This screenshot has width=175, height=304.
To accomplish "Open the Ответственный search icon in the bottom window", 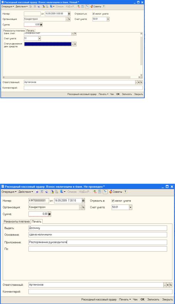I will point(171,285).
